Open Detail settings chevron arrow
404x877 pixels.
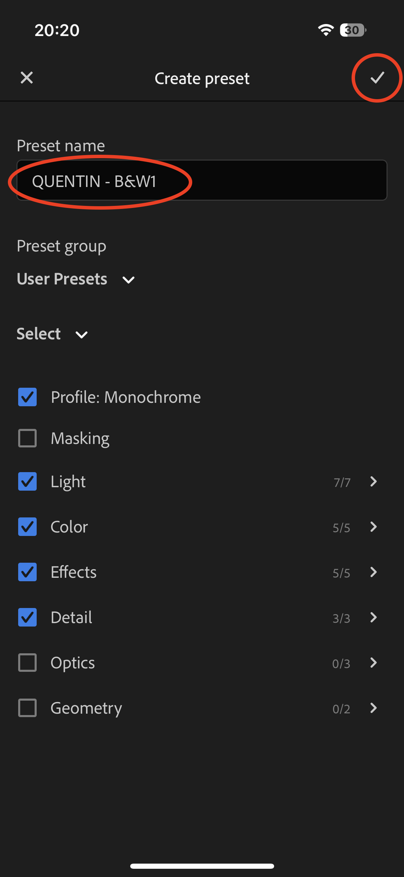(x=374, y=618)
